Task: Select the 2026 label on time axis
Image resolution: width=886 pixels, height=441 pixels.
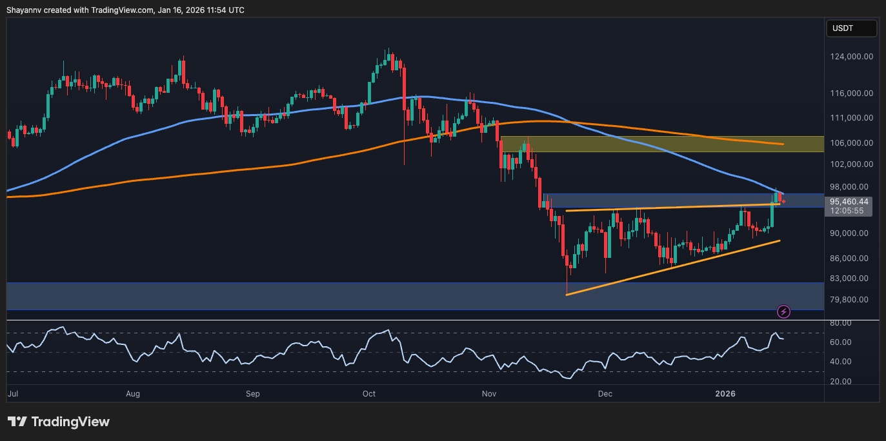Action: [x=725, y=393]
